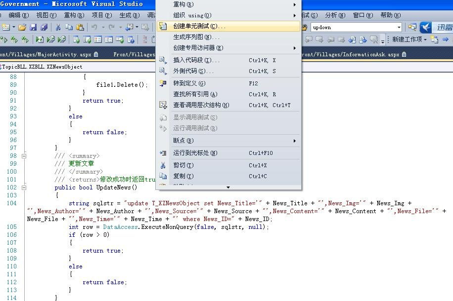Click the Copy toolbar icon
This screenshot has height=301, width=453.
click(69, 28)
